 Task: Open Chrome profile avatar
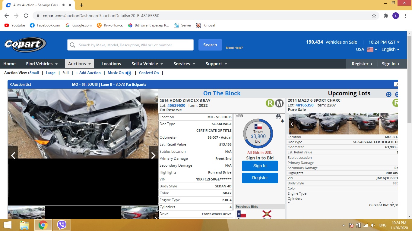click(396, 16)
